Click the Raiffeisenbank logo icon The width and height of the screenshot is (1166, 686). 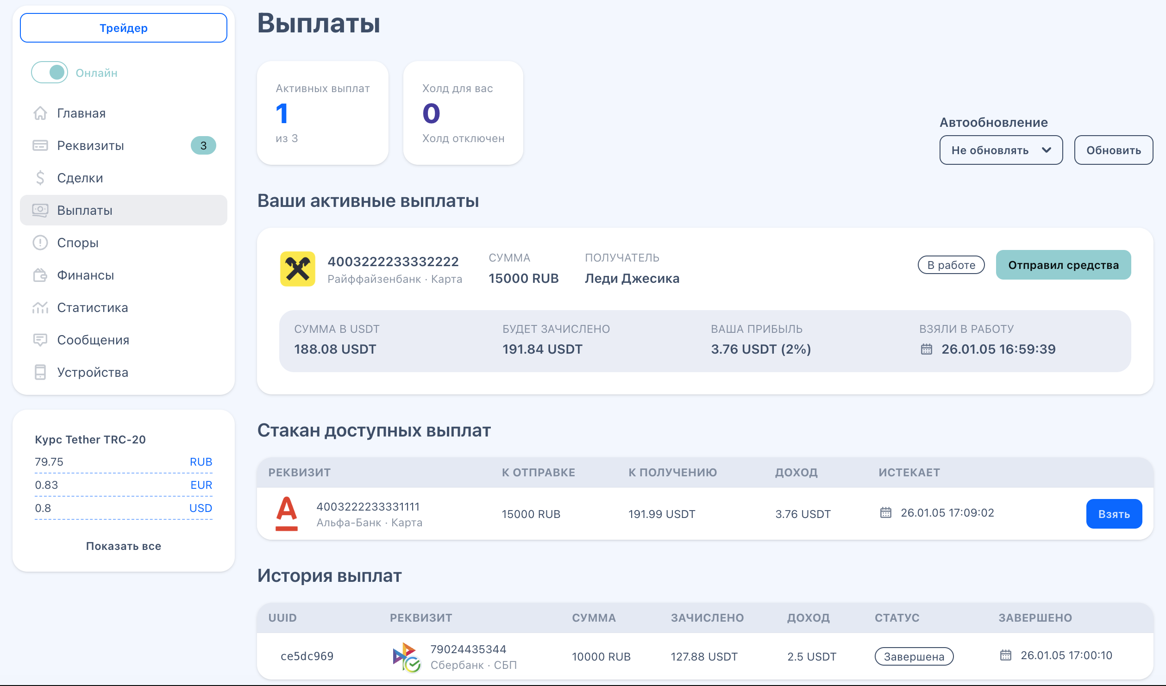point(297,269)
